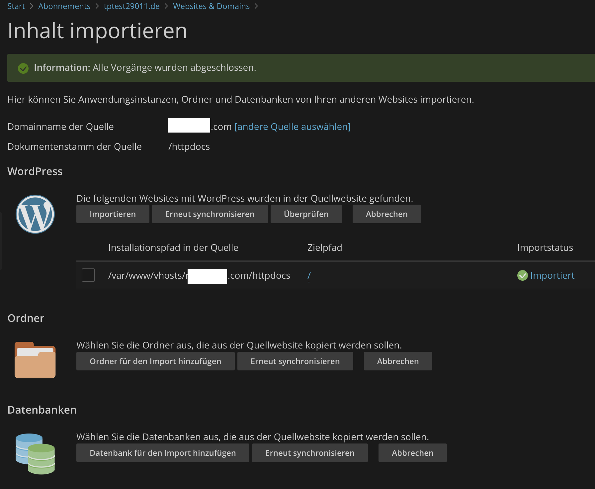Click the orange folder icon
The width and height of the screenshot is (595, 489).
click(35, 360)
